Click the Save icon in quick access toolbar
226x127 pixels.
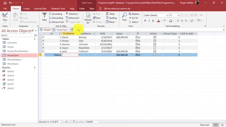tap(5, 3)
